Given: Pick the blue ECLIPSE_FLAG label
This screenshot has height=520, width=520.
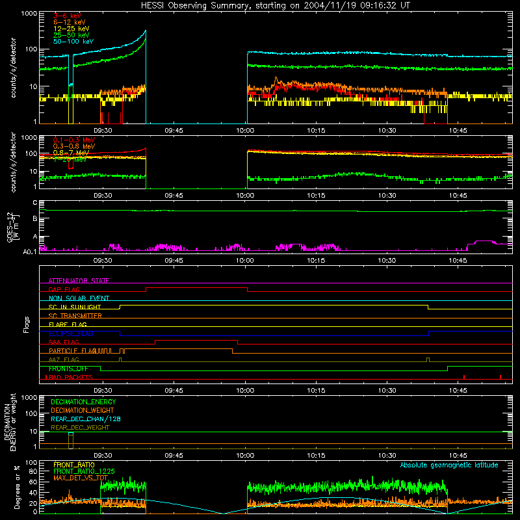Looking at the screenshot, I should tap(71, 333).
